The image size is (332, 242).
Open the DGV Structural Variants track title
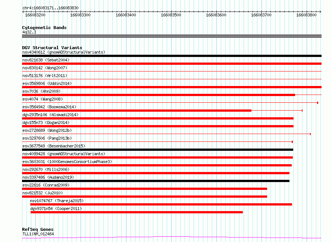pos(52,48)
